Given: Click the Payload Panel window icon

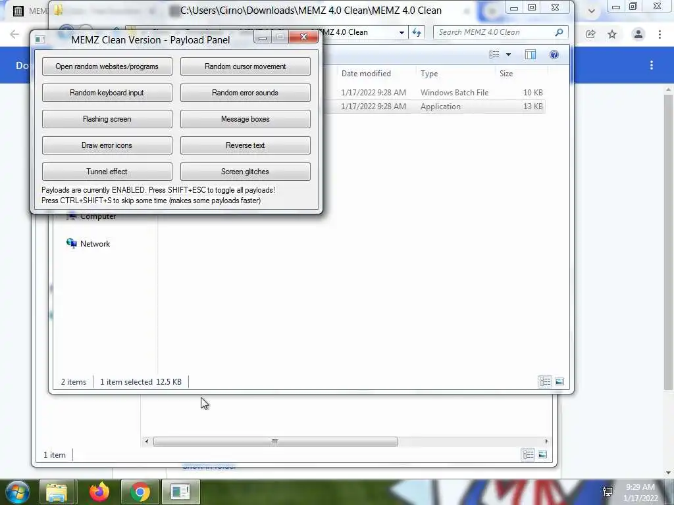Looking at the screenshot, I should [40, 39].
